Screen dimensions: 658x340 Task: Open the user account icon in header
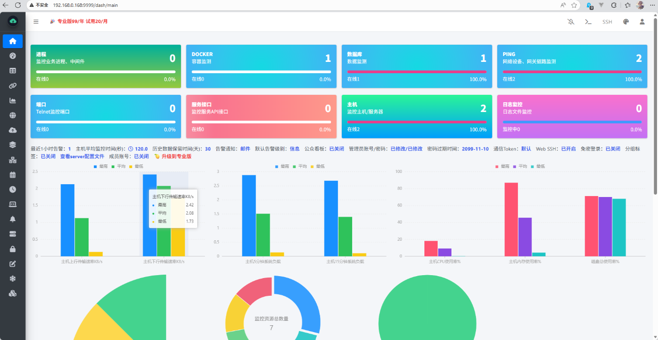tap(642, 22)
